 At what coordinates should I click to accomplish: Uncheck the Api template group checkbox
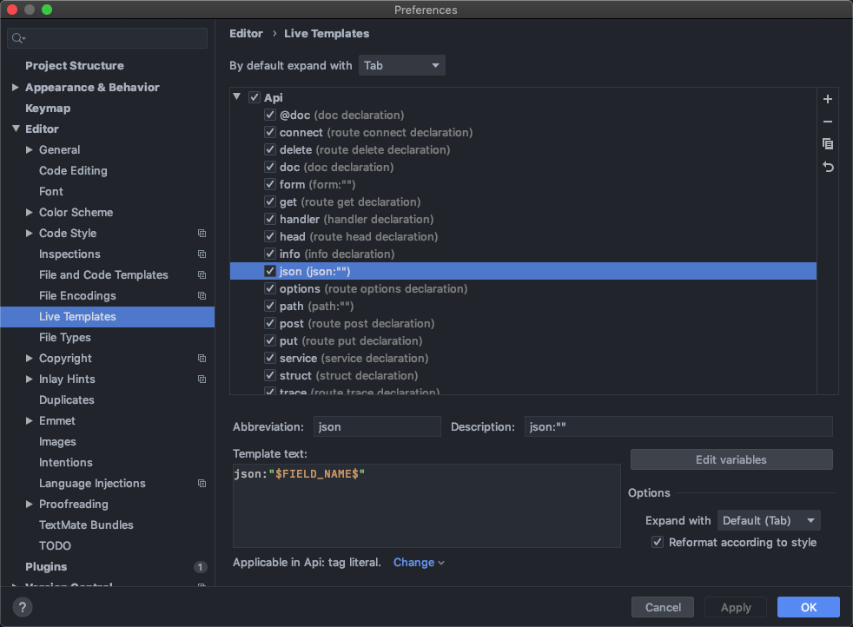[254, 97]
